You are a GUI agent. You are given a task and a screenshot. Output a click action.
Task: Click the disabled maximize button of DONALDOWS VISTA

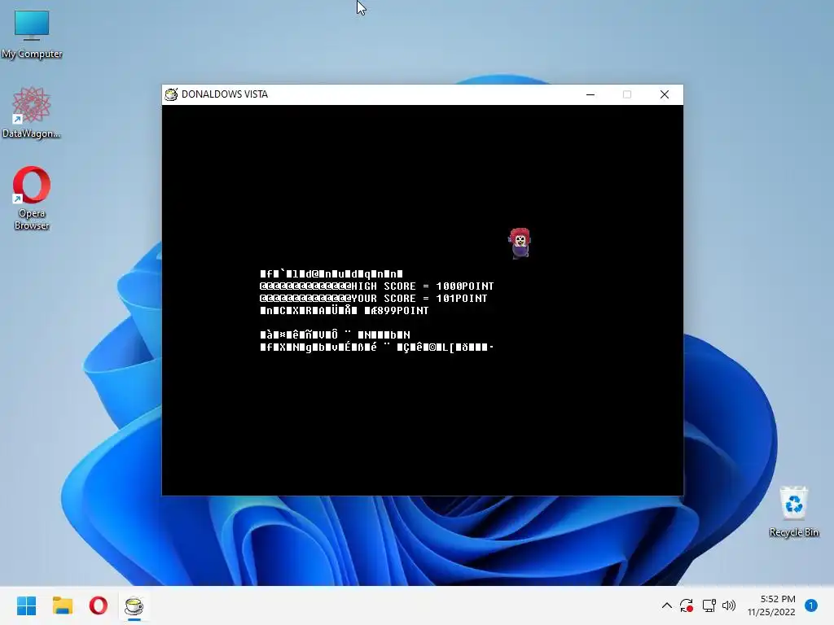tap(627, 94)
